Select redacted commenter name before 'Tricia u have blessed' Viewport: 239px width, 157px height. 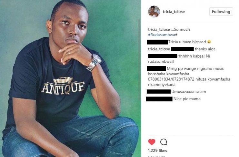157,42
